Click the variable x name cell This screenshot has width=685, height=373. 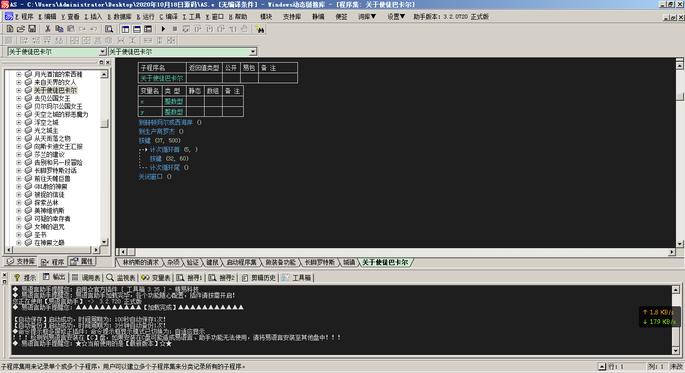coord(150,101)
